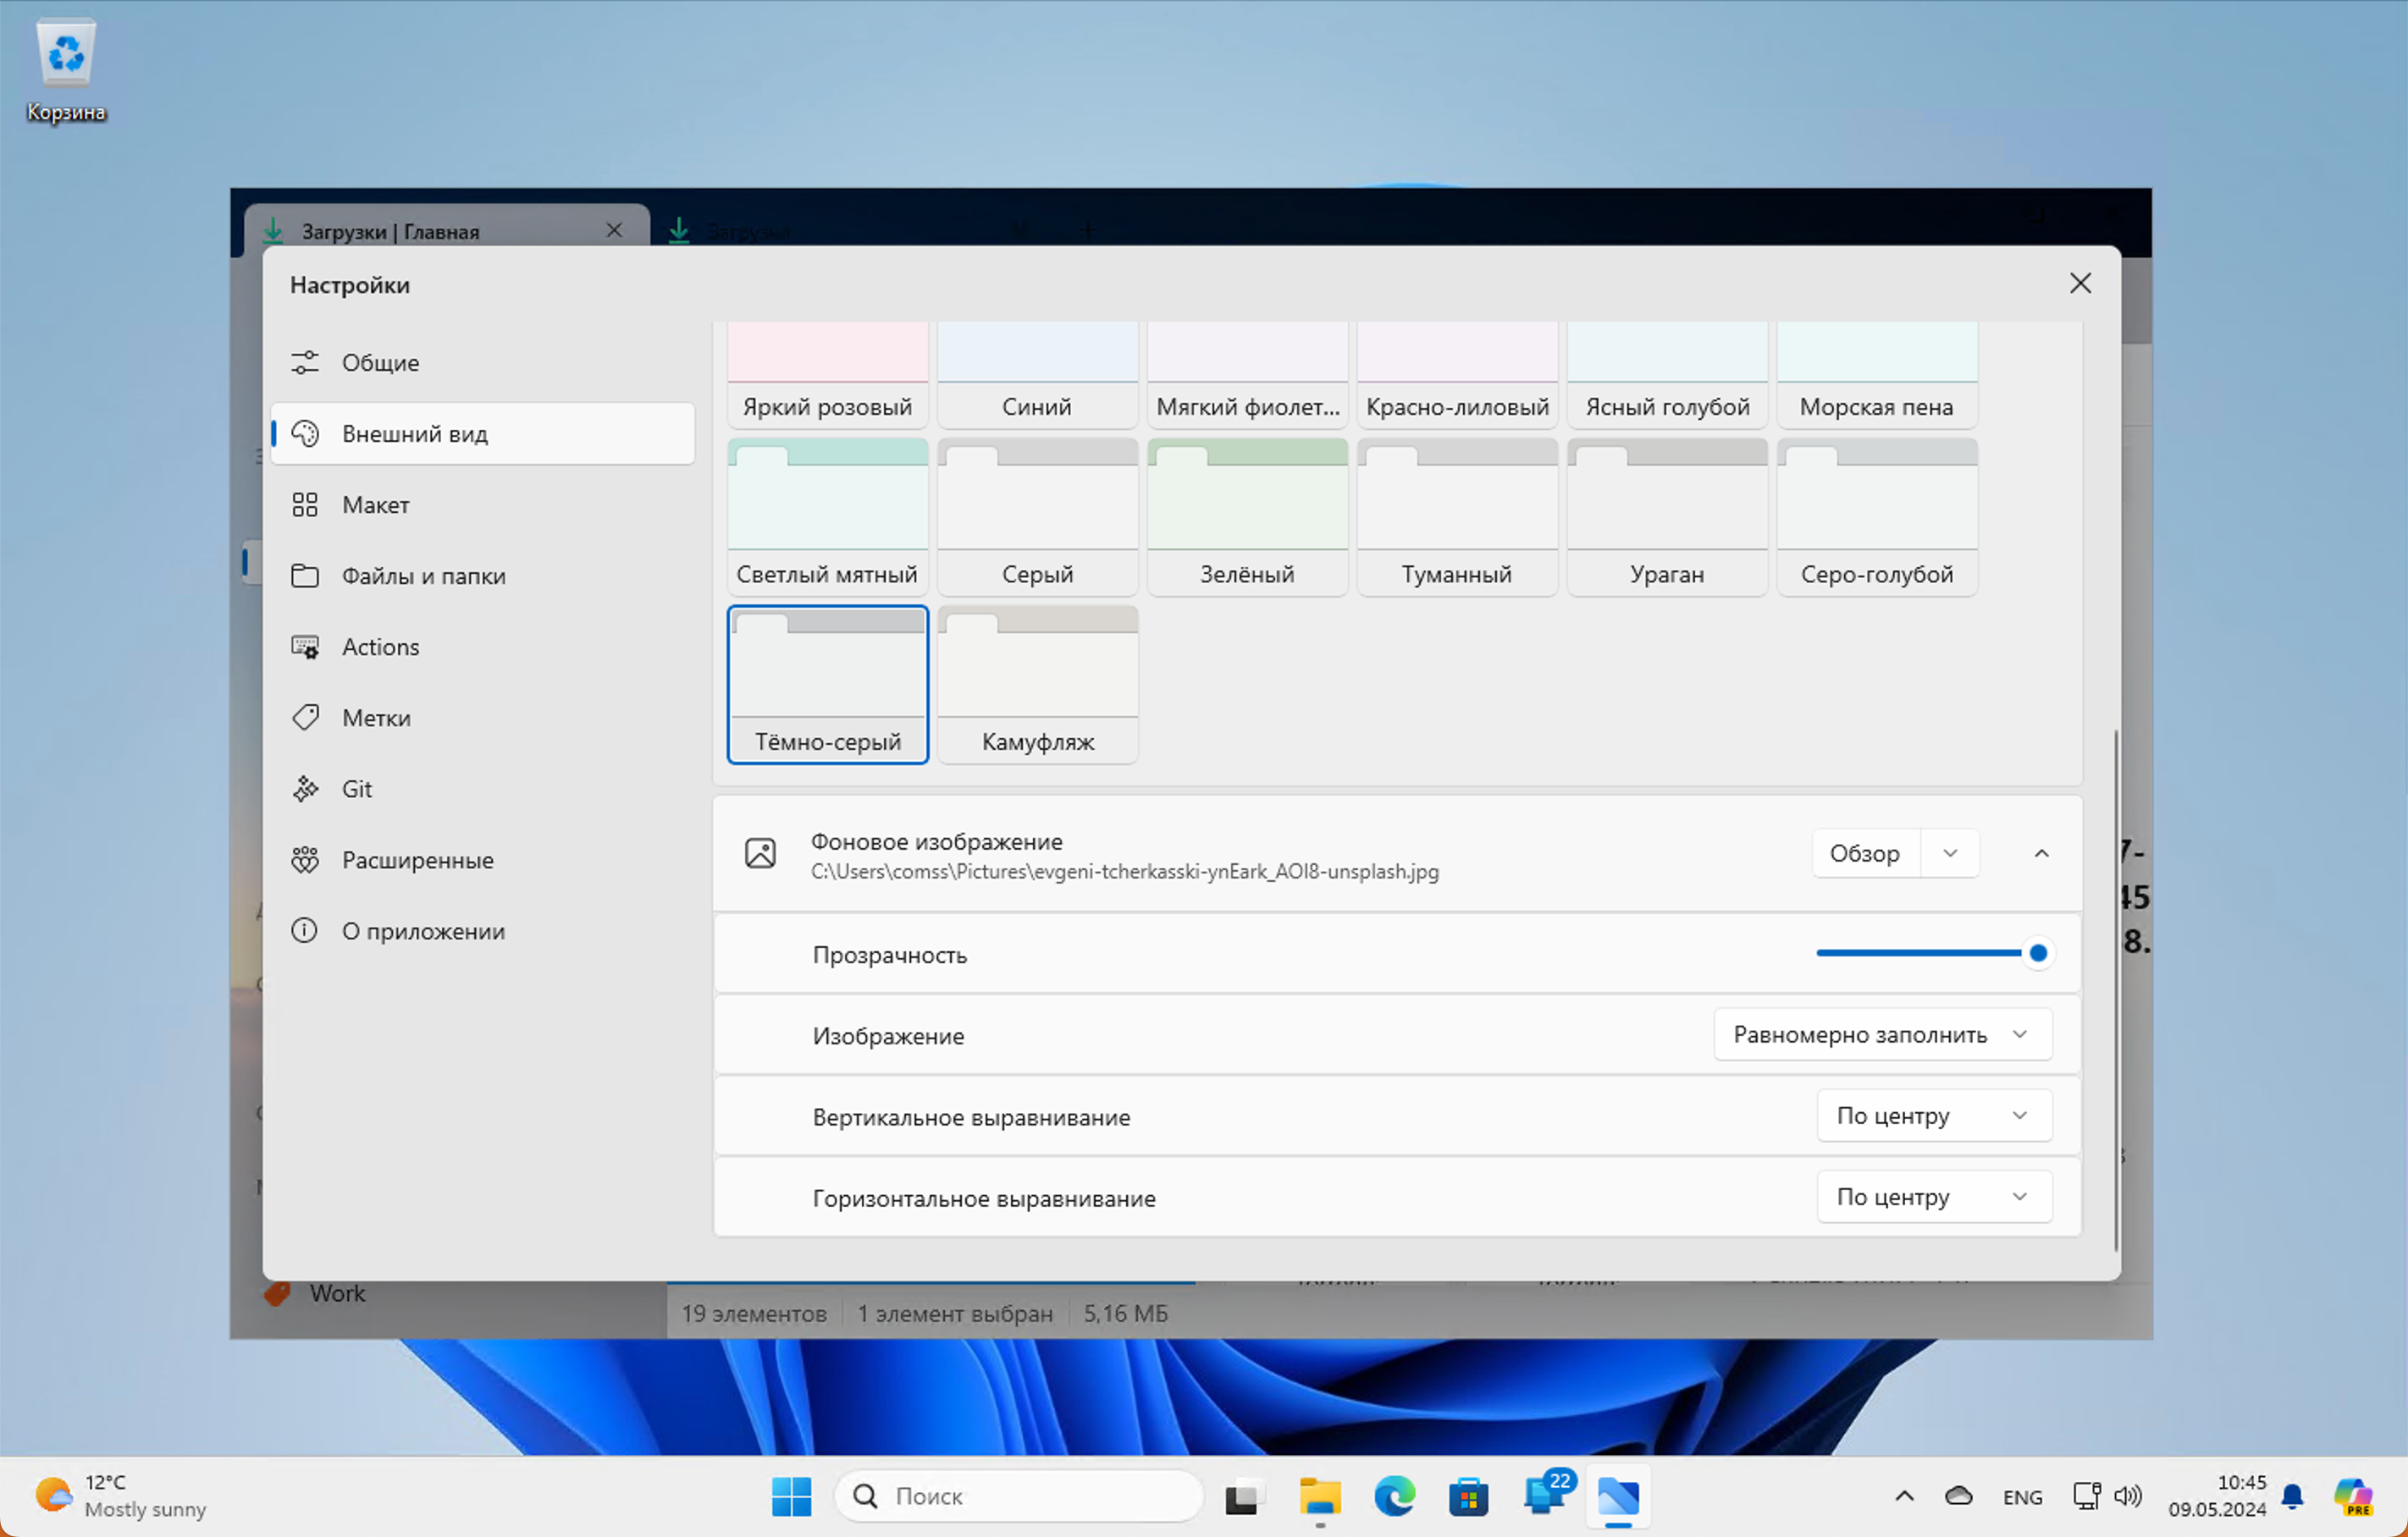Screen dimensions: 2408x1537
Task: Select the Макет sidebar section
Action: pyautogui.click(x=375, y=504)
